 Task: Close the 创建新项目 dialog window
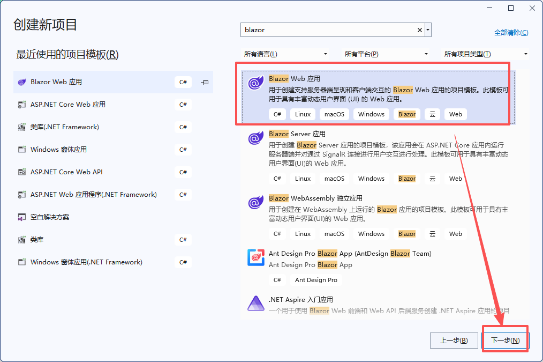pyautogui.click(x=532, y=8)
